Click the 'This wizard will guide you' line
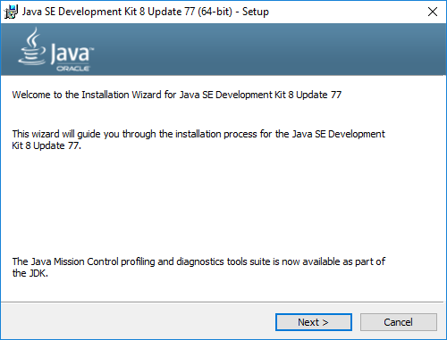Viewport: 447px width, 340px height. click(x=198, y=134)
